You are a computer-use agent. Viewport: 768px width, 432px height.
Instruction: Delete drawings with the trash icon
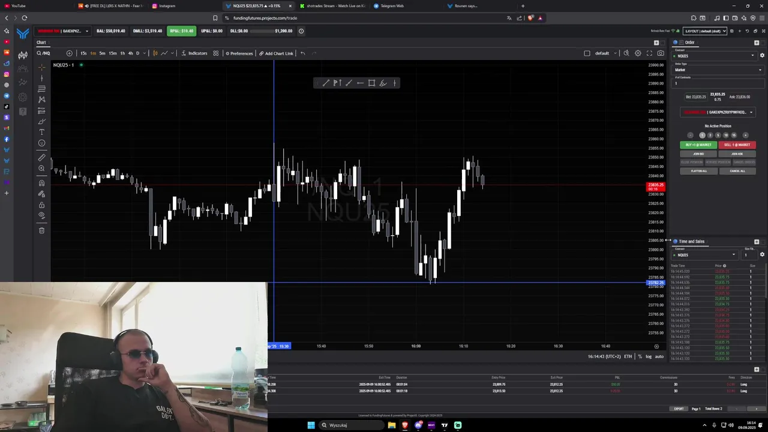pyautogui.click(x=41, y=230)
